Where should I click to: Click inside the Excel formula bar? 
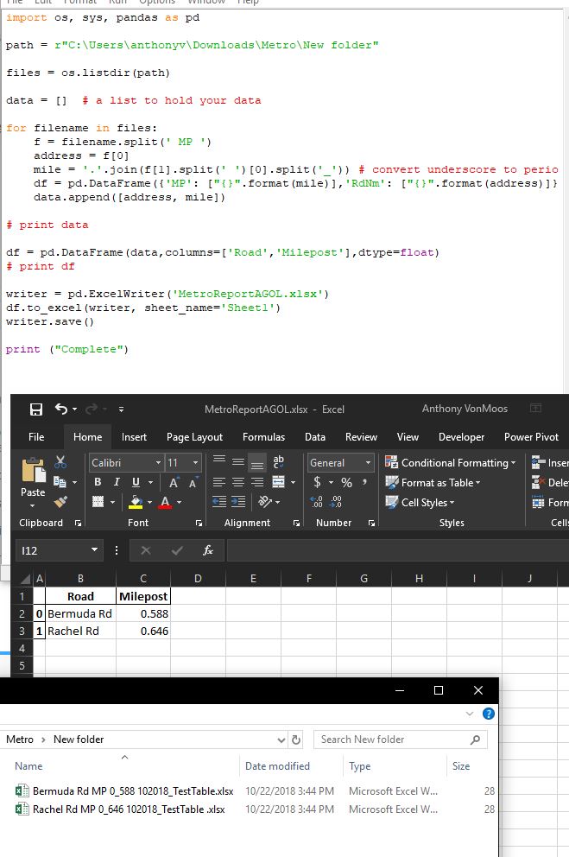click(397, 550)
